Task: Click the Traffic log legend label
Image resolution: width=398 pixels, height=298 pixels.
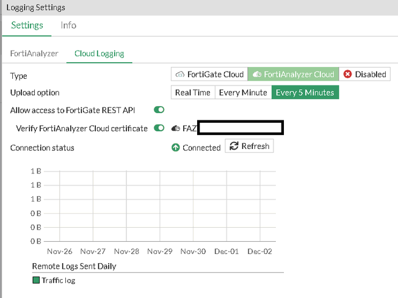Action: [x=59, y=280]
